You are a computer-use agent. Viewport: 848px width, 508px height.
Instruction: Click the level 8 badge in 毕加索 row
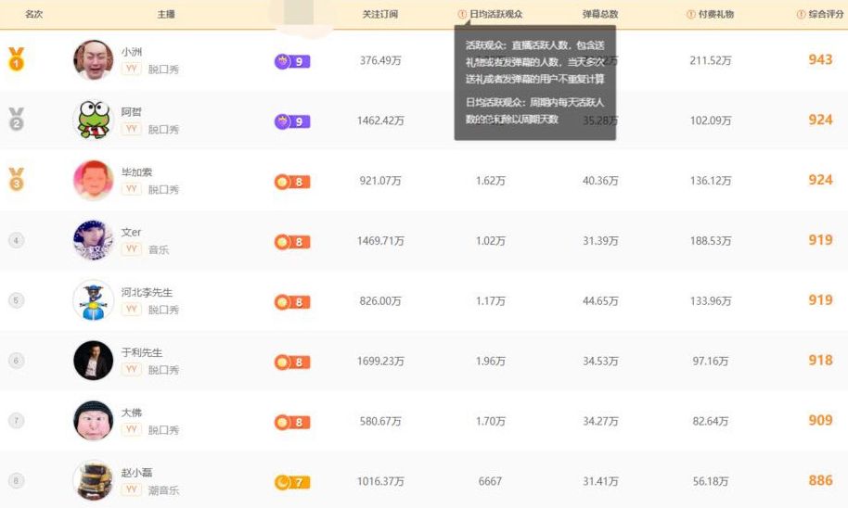292,182
